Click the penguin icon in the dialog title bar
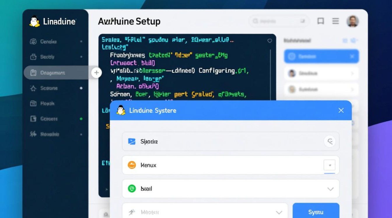 click(121, 110)
